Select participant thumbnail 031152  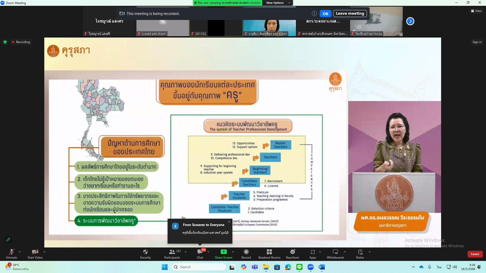(216, 21)
